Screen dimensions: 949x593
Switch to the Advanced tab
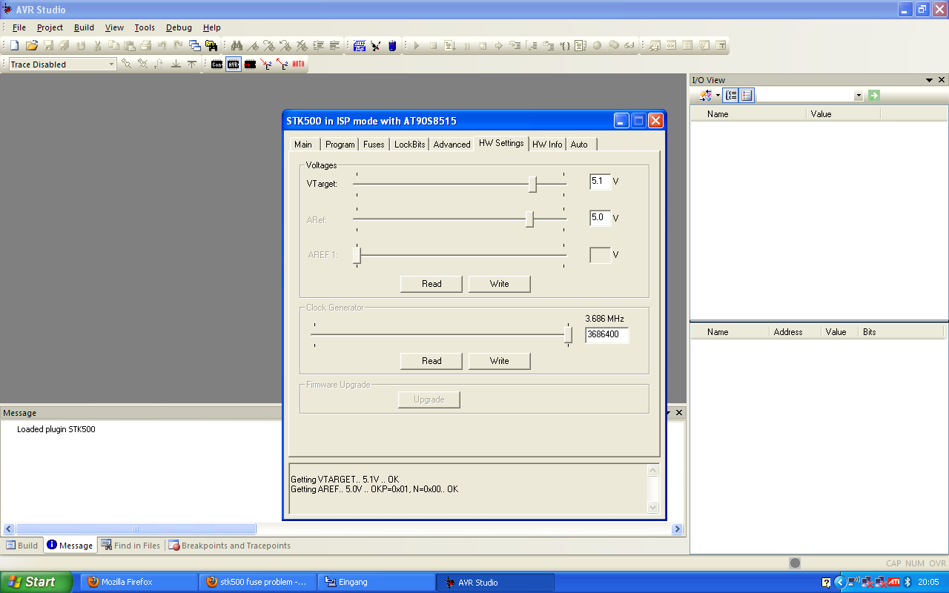tap(452, 145)
